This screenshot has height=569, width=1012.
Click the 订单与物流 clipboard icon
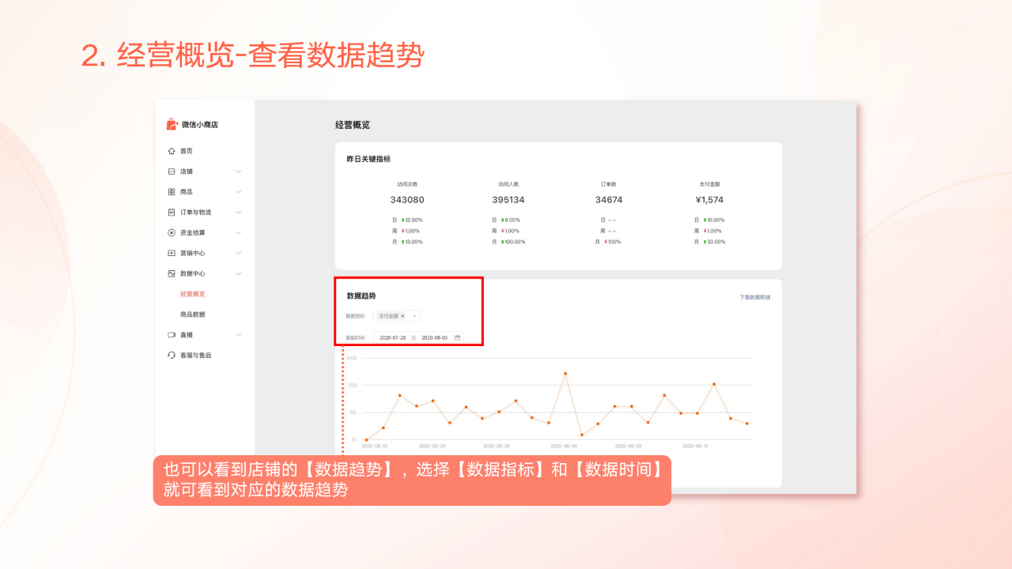172,213
